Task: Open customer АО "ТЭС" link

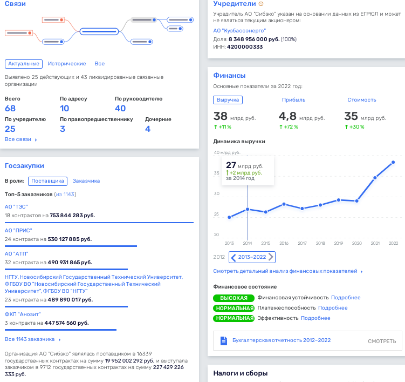Action: click(x=16, y=206)
